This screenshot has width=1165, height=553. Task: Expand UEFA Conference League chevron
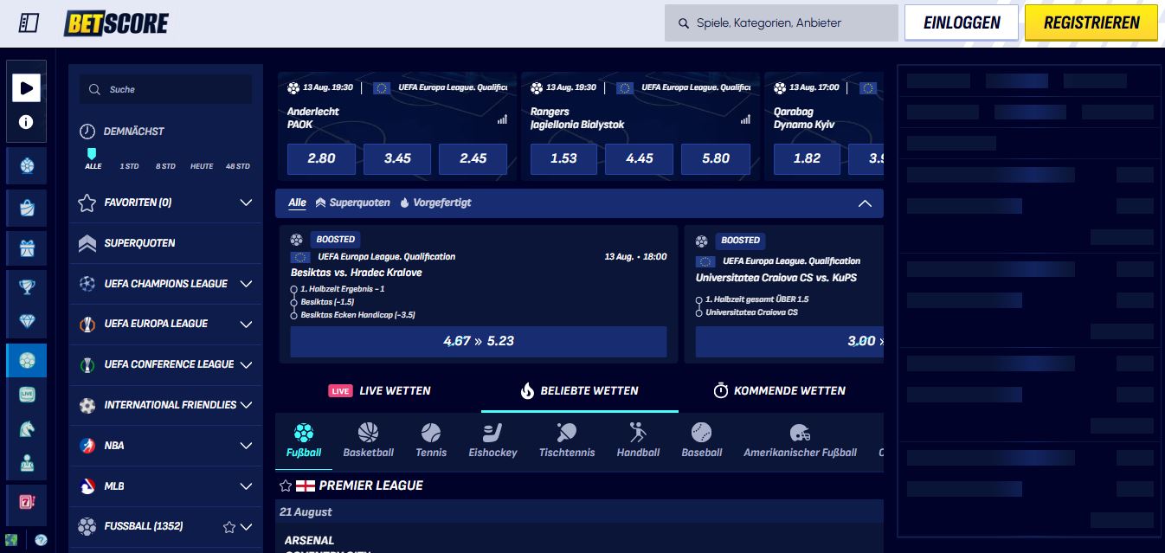tap(246, 364)
